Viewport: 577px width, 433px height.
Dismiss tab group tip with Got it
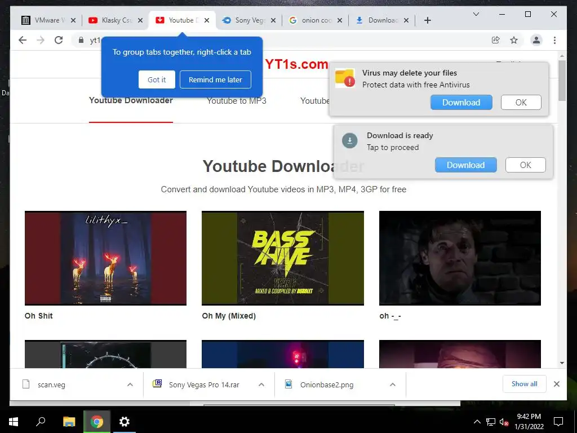click(x=157, y=79)
